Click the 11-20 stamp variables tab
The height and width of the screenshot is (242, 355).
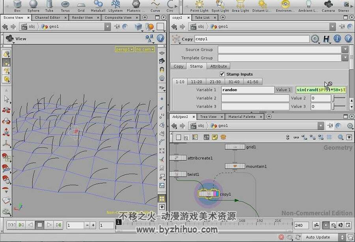(x=196, y=82)
